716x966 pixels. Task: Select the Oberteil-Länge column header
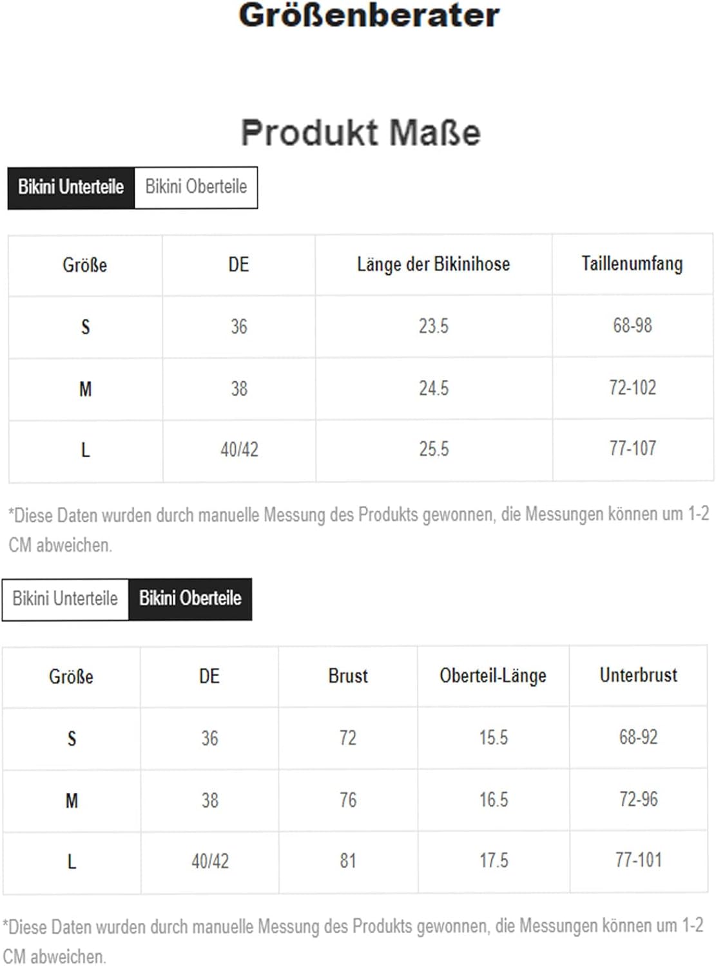493,676
